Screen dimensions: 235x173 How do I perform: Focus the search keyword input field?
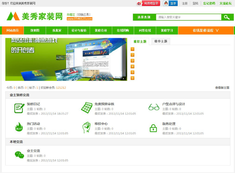pos(189,17)
